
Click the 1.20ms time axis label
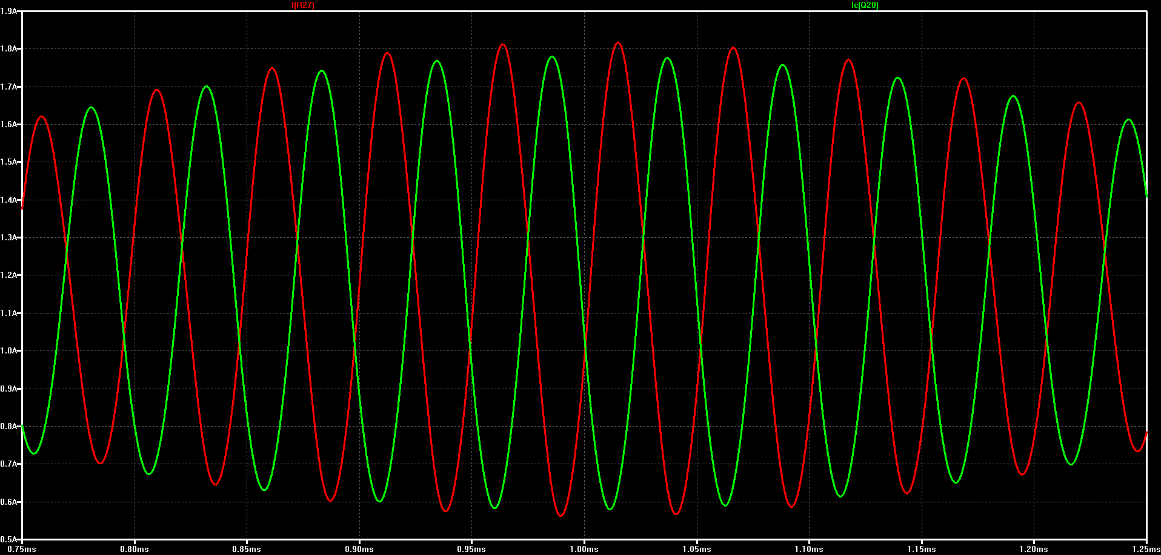(1034, 550)
